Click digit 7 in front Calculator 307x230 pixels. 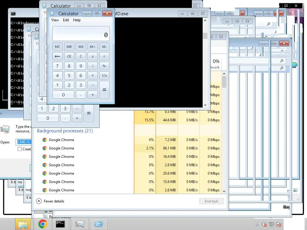(x=57, y=66)
